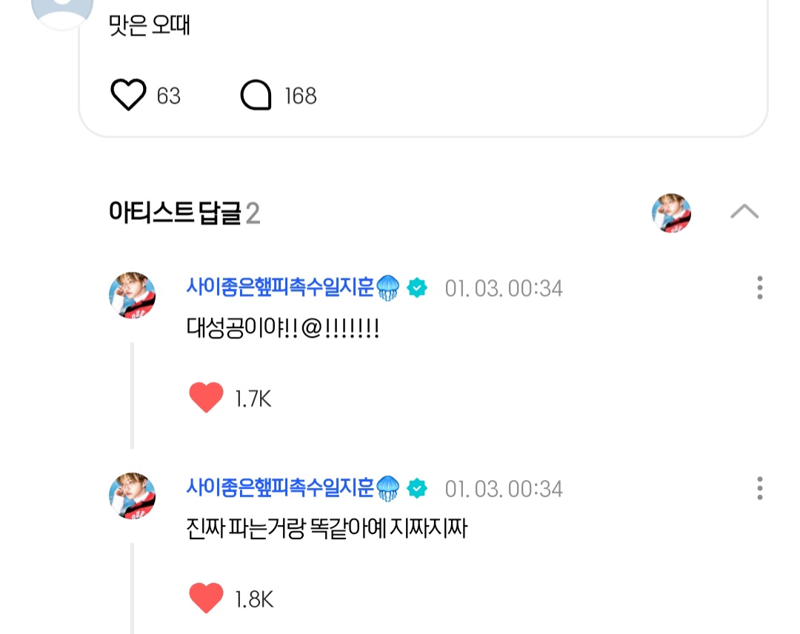The height and width of the screenshot is (634, 800).
Task: View the first reply's circular profile photo
Action: coord(133,294)
